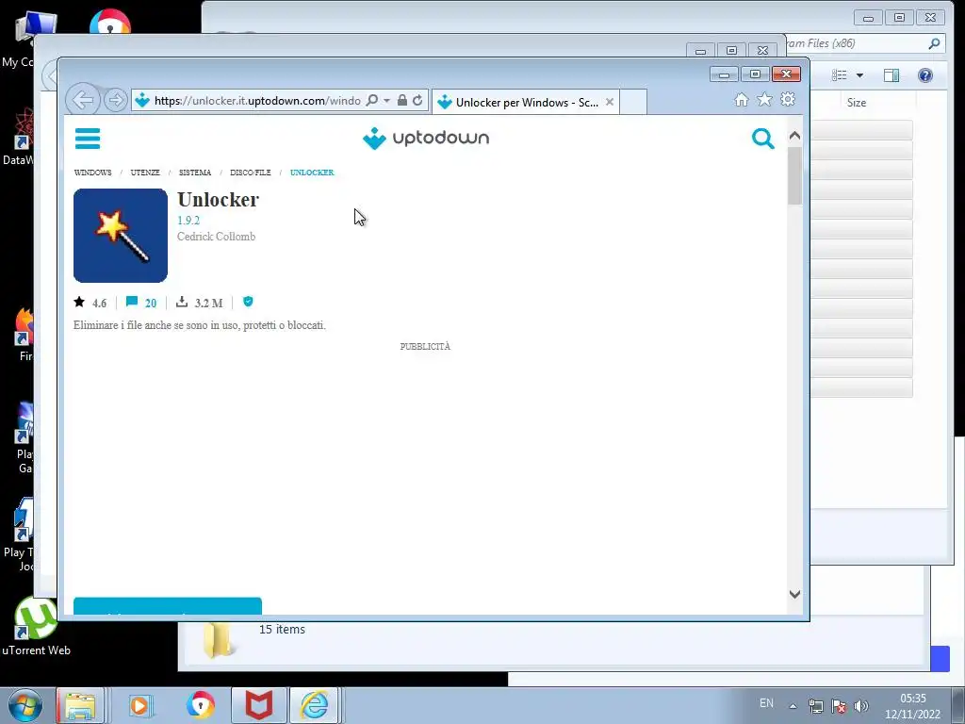Open a new blank tab

pos(633,102)
